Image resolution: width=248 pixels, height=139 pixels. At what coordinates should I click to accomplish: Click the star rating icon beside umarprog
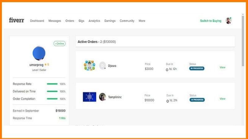tap(46, 65)
